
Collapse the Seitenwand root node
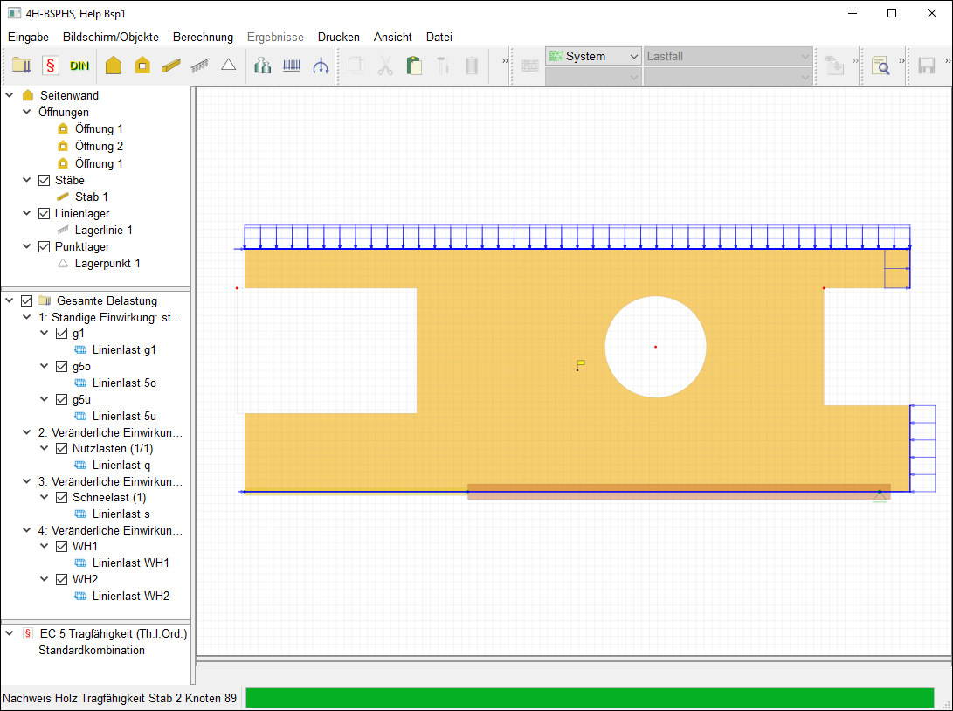[10, 95]
